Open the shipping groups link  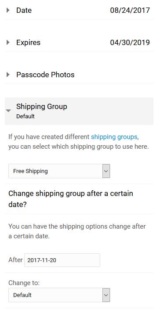(x=114, y=137)
